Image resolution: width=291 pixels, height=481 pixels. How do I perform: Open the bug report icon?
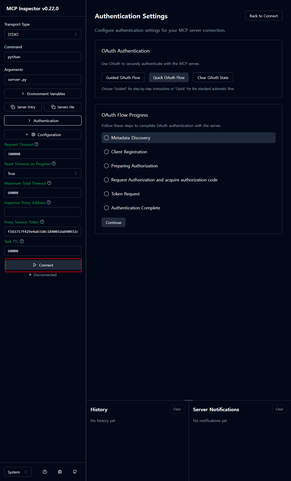click(60, 472)
